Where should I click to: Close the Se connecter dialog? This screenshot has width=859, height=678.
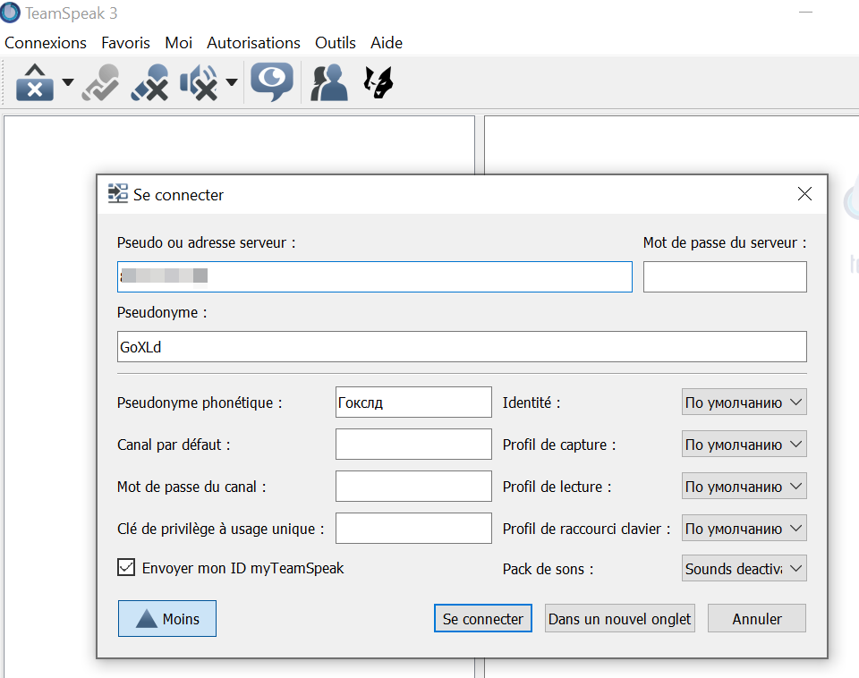804,194
